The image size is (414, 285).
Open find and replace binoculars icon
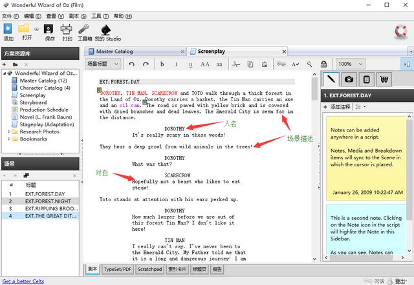tap(281, 64)
